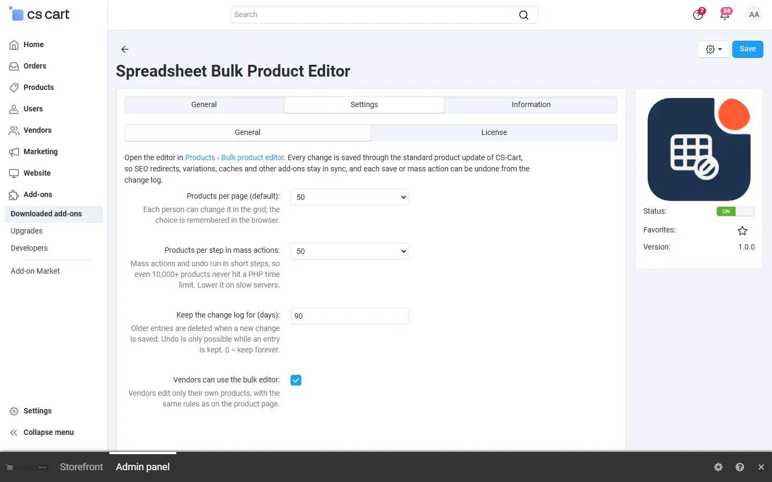
Task: Go back using the arrow icon
Action: coord(125,49)
